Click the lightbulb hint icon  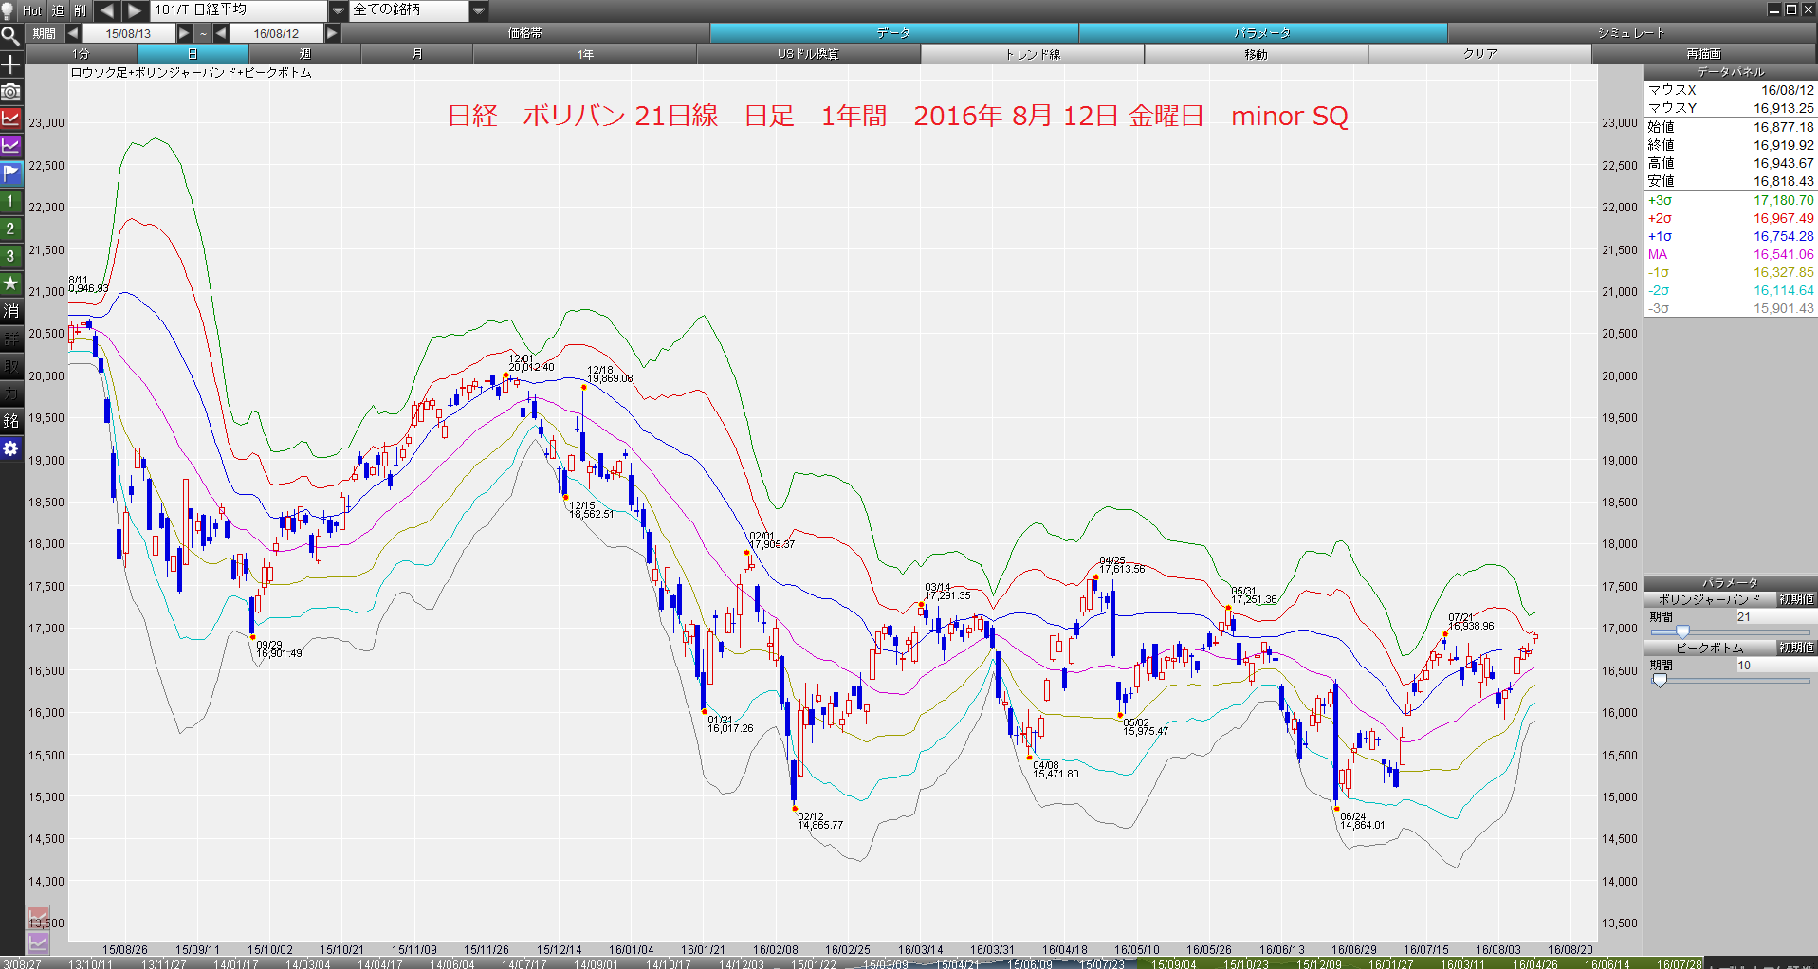(x=9, y=10)
